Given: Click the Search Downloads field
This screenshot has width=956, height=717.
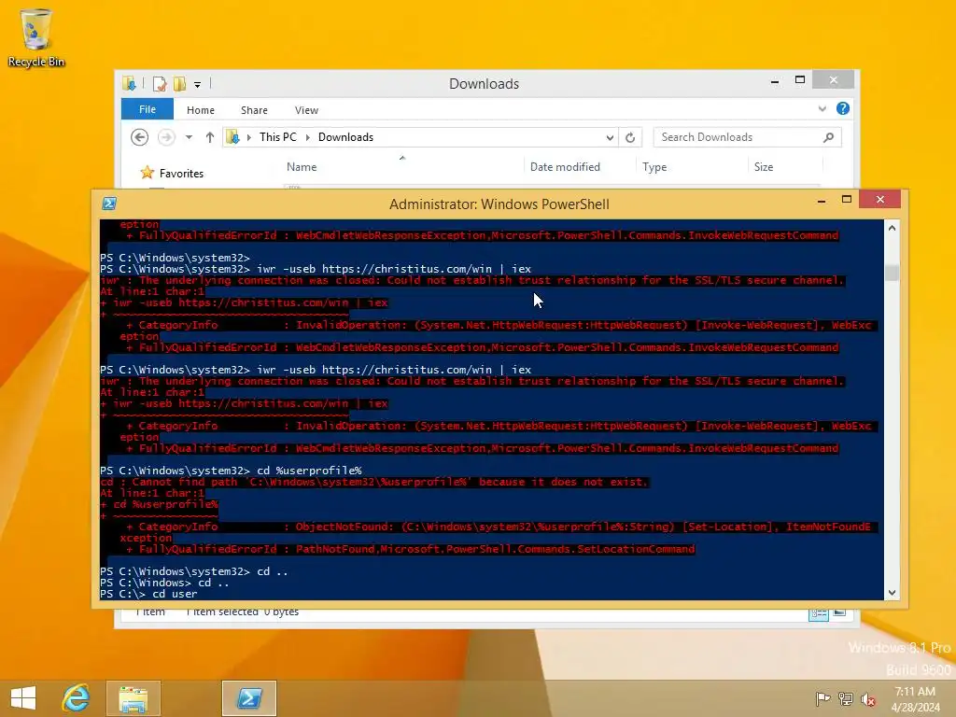Looking at the screenshot, I should (x=747, y=137).
